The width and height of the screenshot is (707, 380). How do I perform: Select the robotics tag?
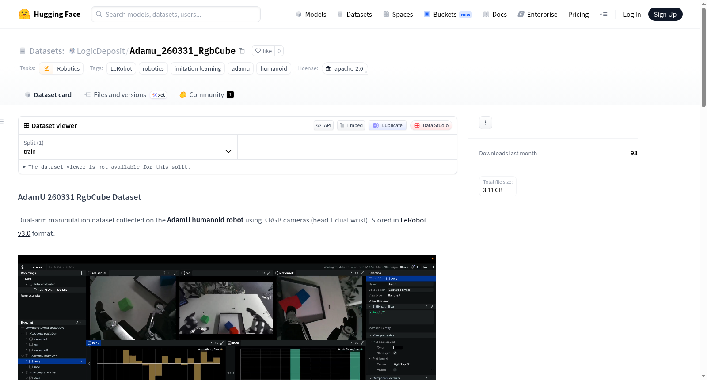[153, 68]
